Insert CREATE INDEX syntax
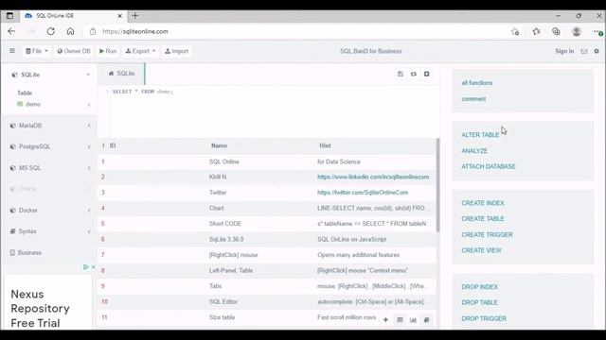This screenshot has height=340, width=606. click(x=483, y=203)
